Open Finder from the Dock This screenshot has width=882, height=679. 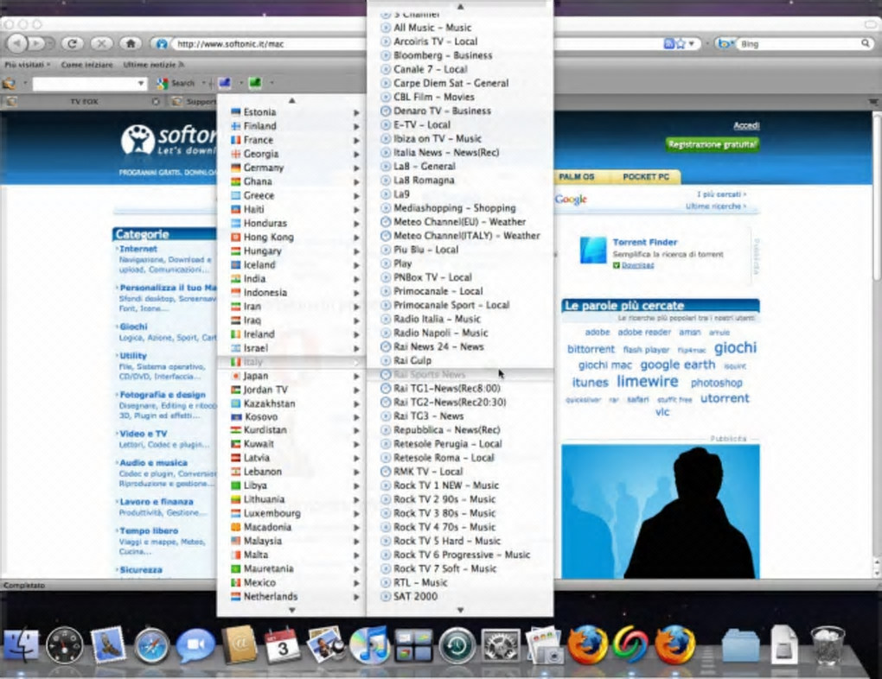[22, 645]
